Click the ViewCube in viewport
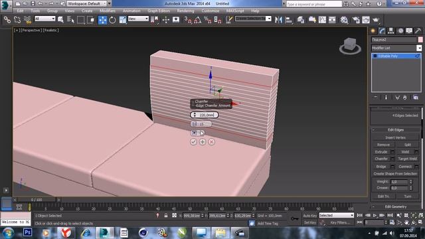The image size is (425, 239). [x=350, y=46]
